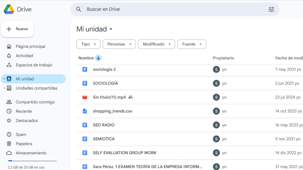This screenshot has height=170, width=303.
Task: Open the Personas filter button
Action: click(119, 44)
